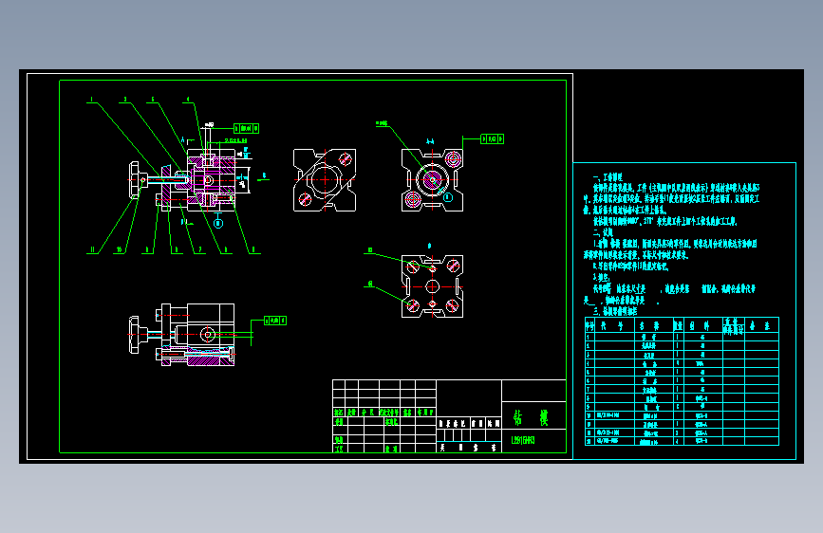Click the A-A section label above the top-right view
The image size is (823, 533).
click(x=430, y=141)
